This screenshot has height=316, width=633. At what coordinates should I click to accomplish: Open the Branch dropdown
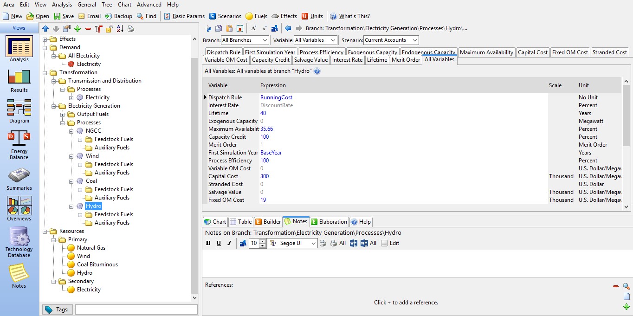(x=245, y=40)
